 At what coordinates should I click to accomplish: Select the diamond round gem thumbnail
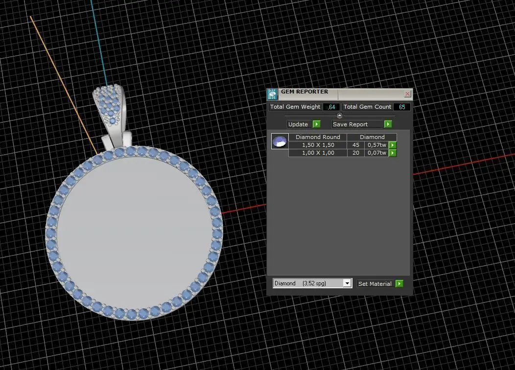pyautogui.click(x=280, y=141)
